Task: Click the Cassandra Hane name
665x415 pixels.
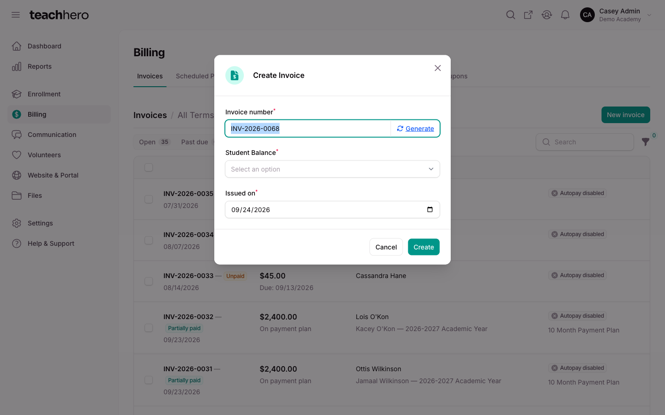Action: 381,276
